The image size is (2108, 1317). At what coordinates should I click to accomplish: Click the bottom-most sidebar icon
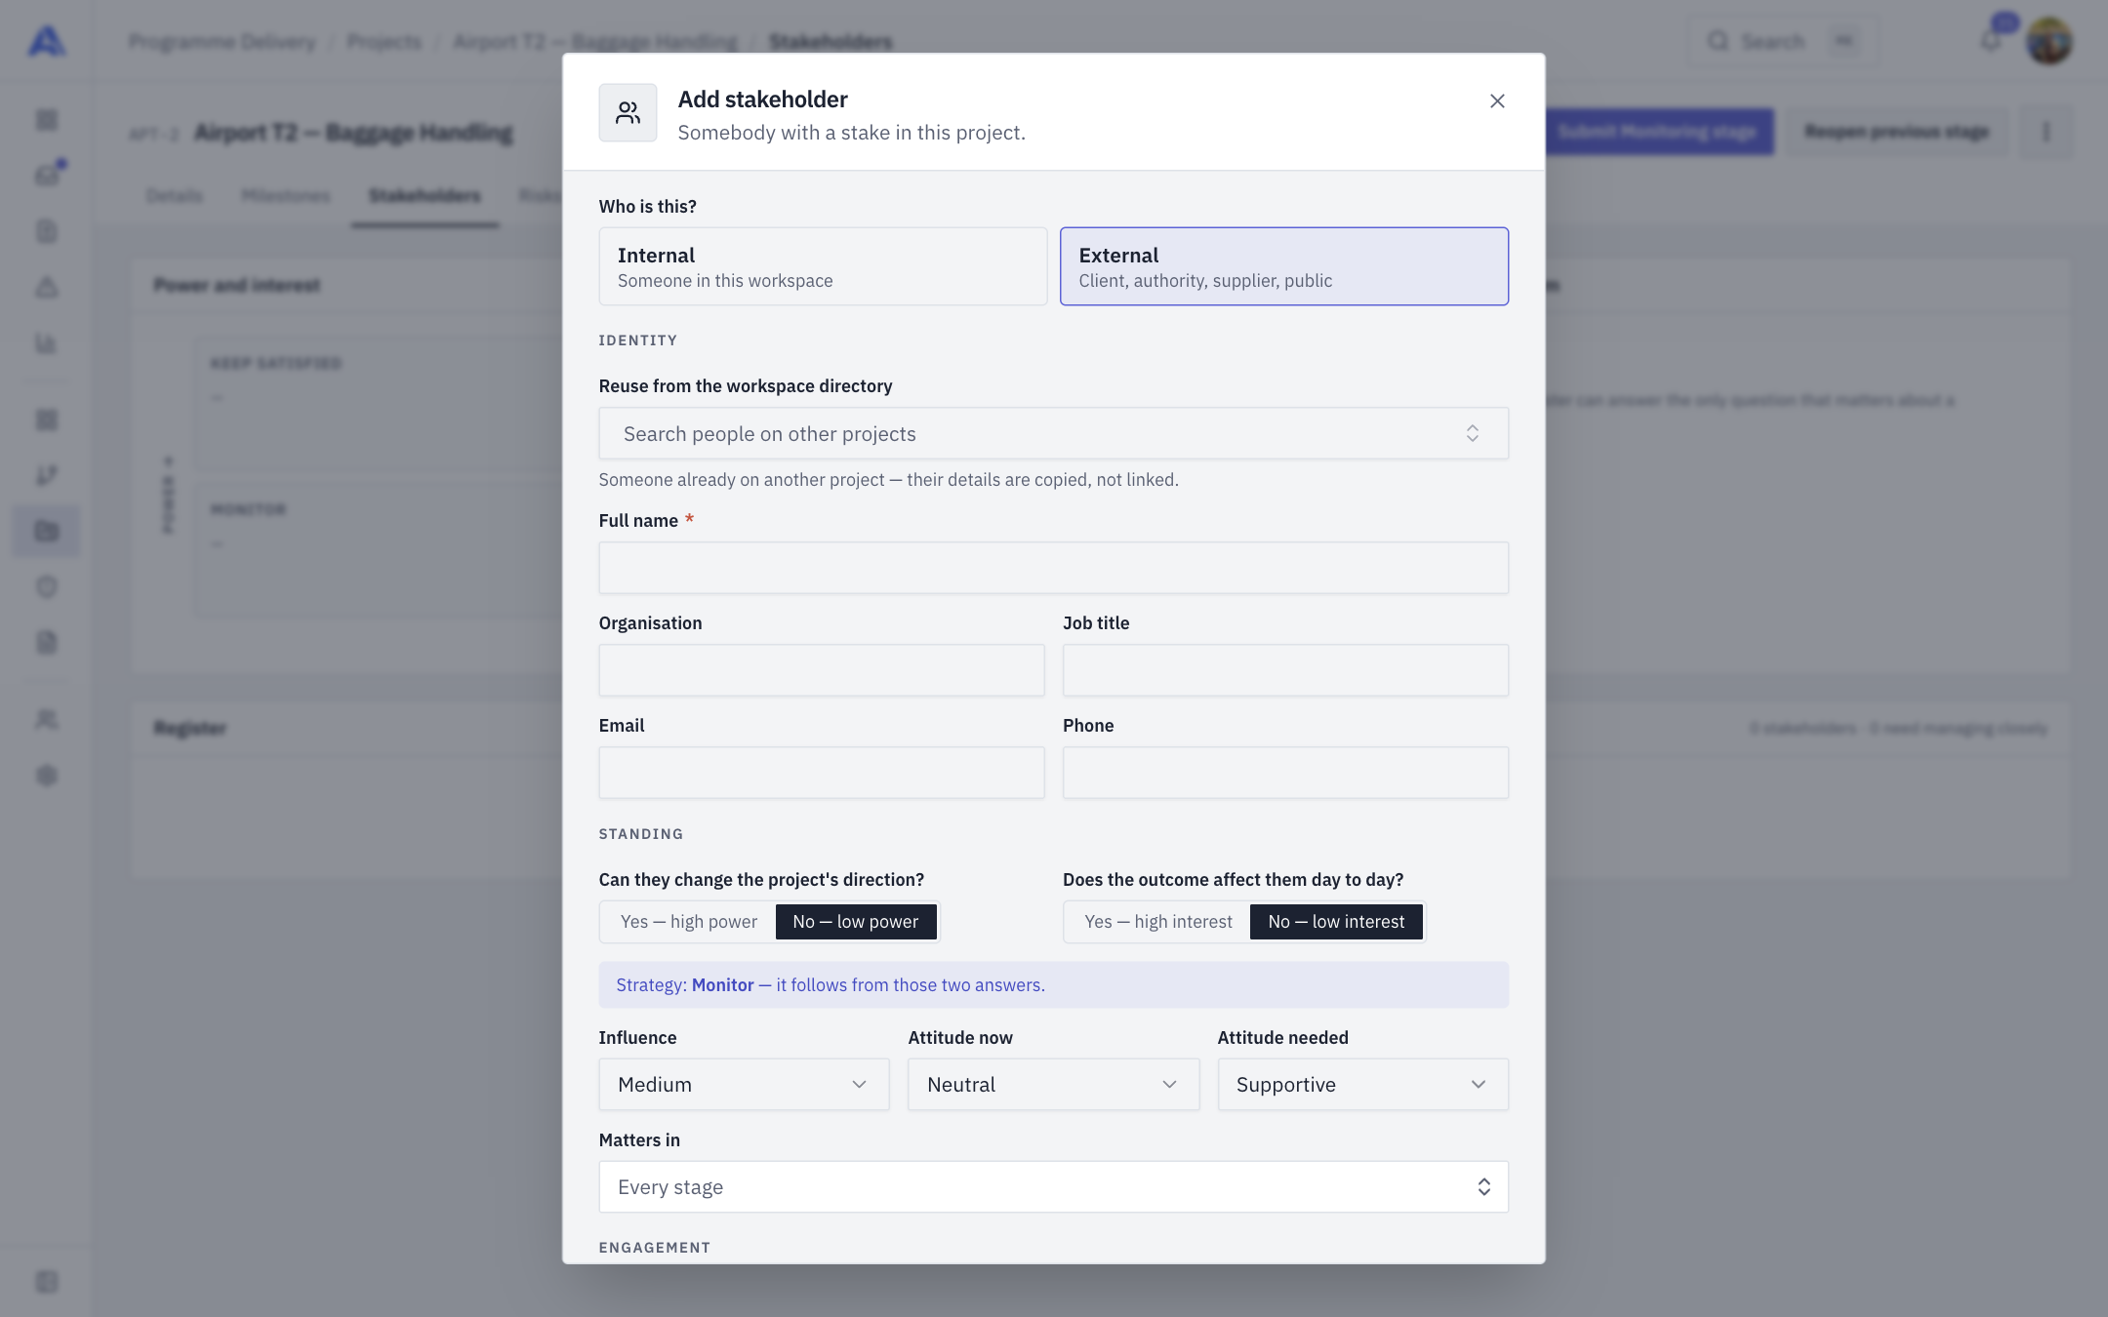pyautogui.click(x=47, y=1282)
